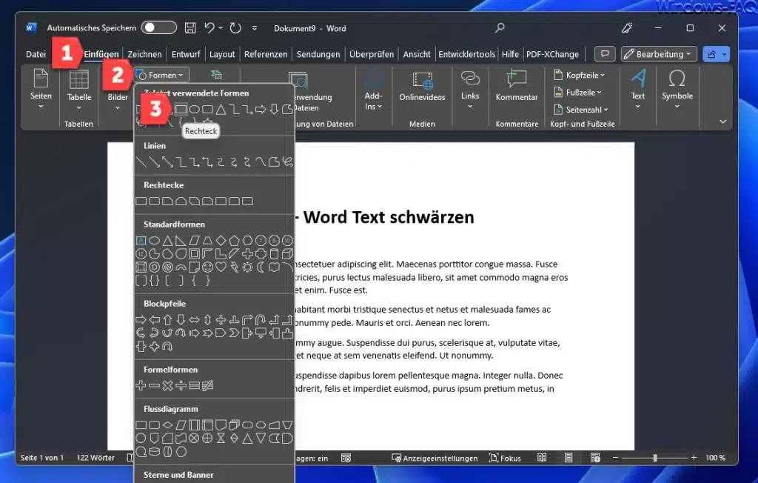
Task: Open the Seiten dropdown
Action: click(x=41, y=90)
